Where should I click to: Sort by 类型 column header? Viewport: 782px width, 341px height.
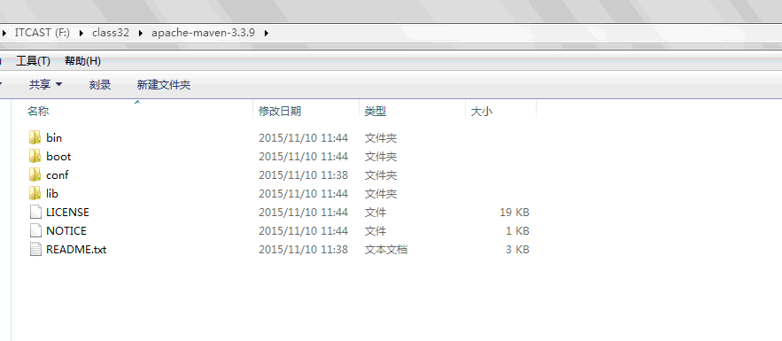point(375,112)
